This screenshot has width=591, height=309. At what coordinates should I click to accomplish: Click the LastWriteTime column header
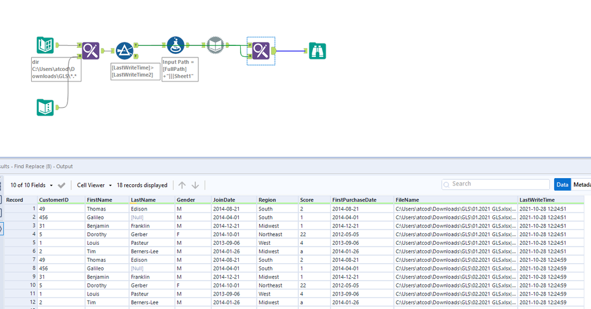[551, 200]
